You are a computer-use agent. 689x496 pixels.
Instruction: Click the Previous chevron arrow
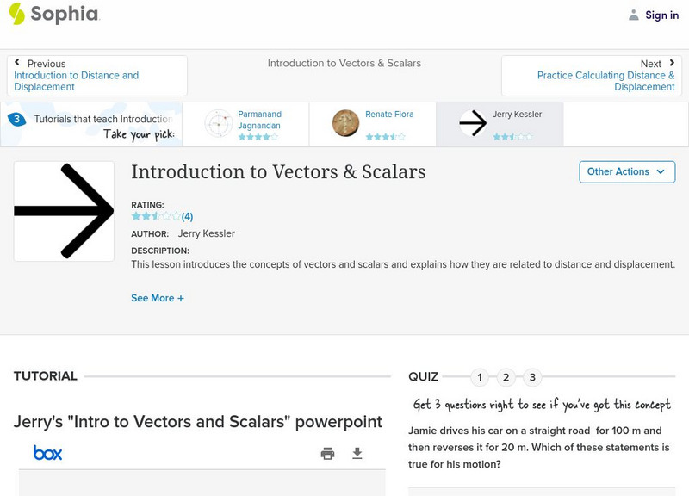17,63
